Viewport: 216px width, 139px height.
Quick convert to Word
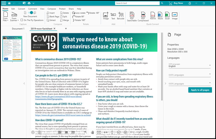tap(160, 16)
